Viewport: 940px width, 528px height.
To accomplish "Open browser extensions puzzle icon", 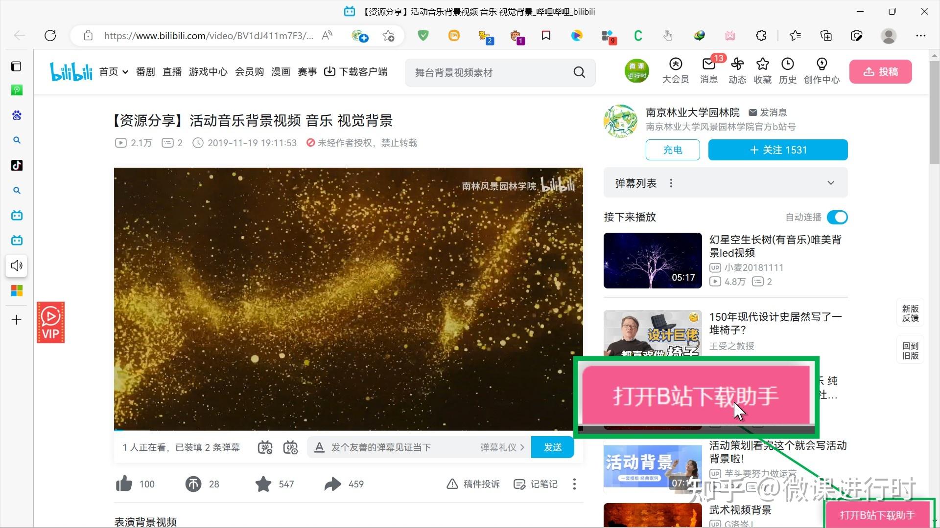I will 761,35.
